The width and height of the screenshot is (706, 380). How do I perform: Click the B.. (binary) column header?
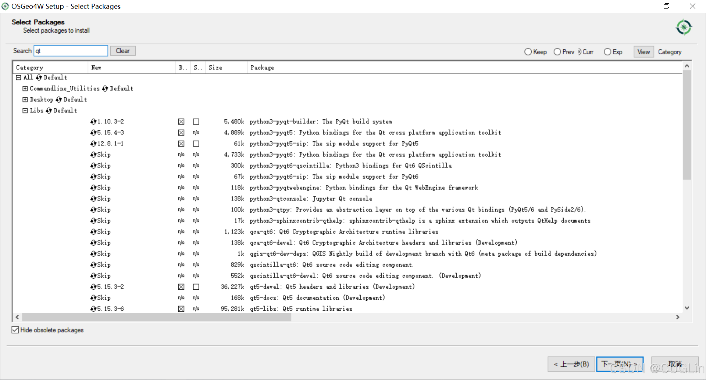(x=183, y=68)
